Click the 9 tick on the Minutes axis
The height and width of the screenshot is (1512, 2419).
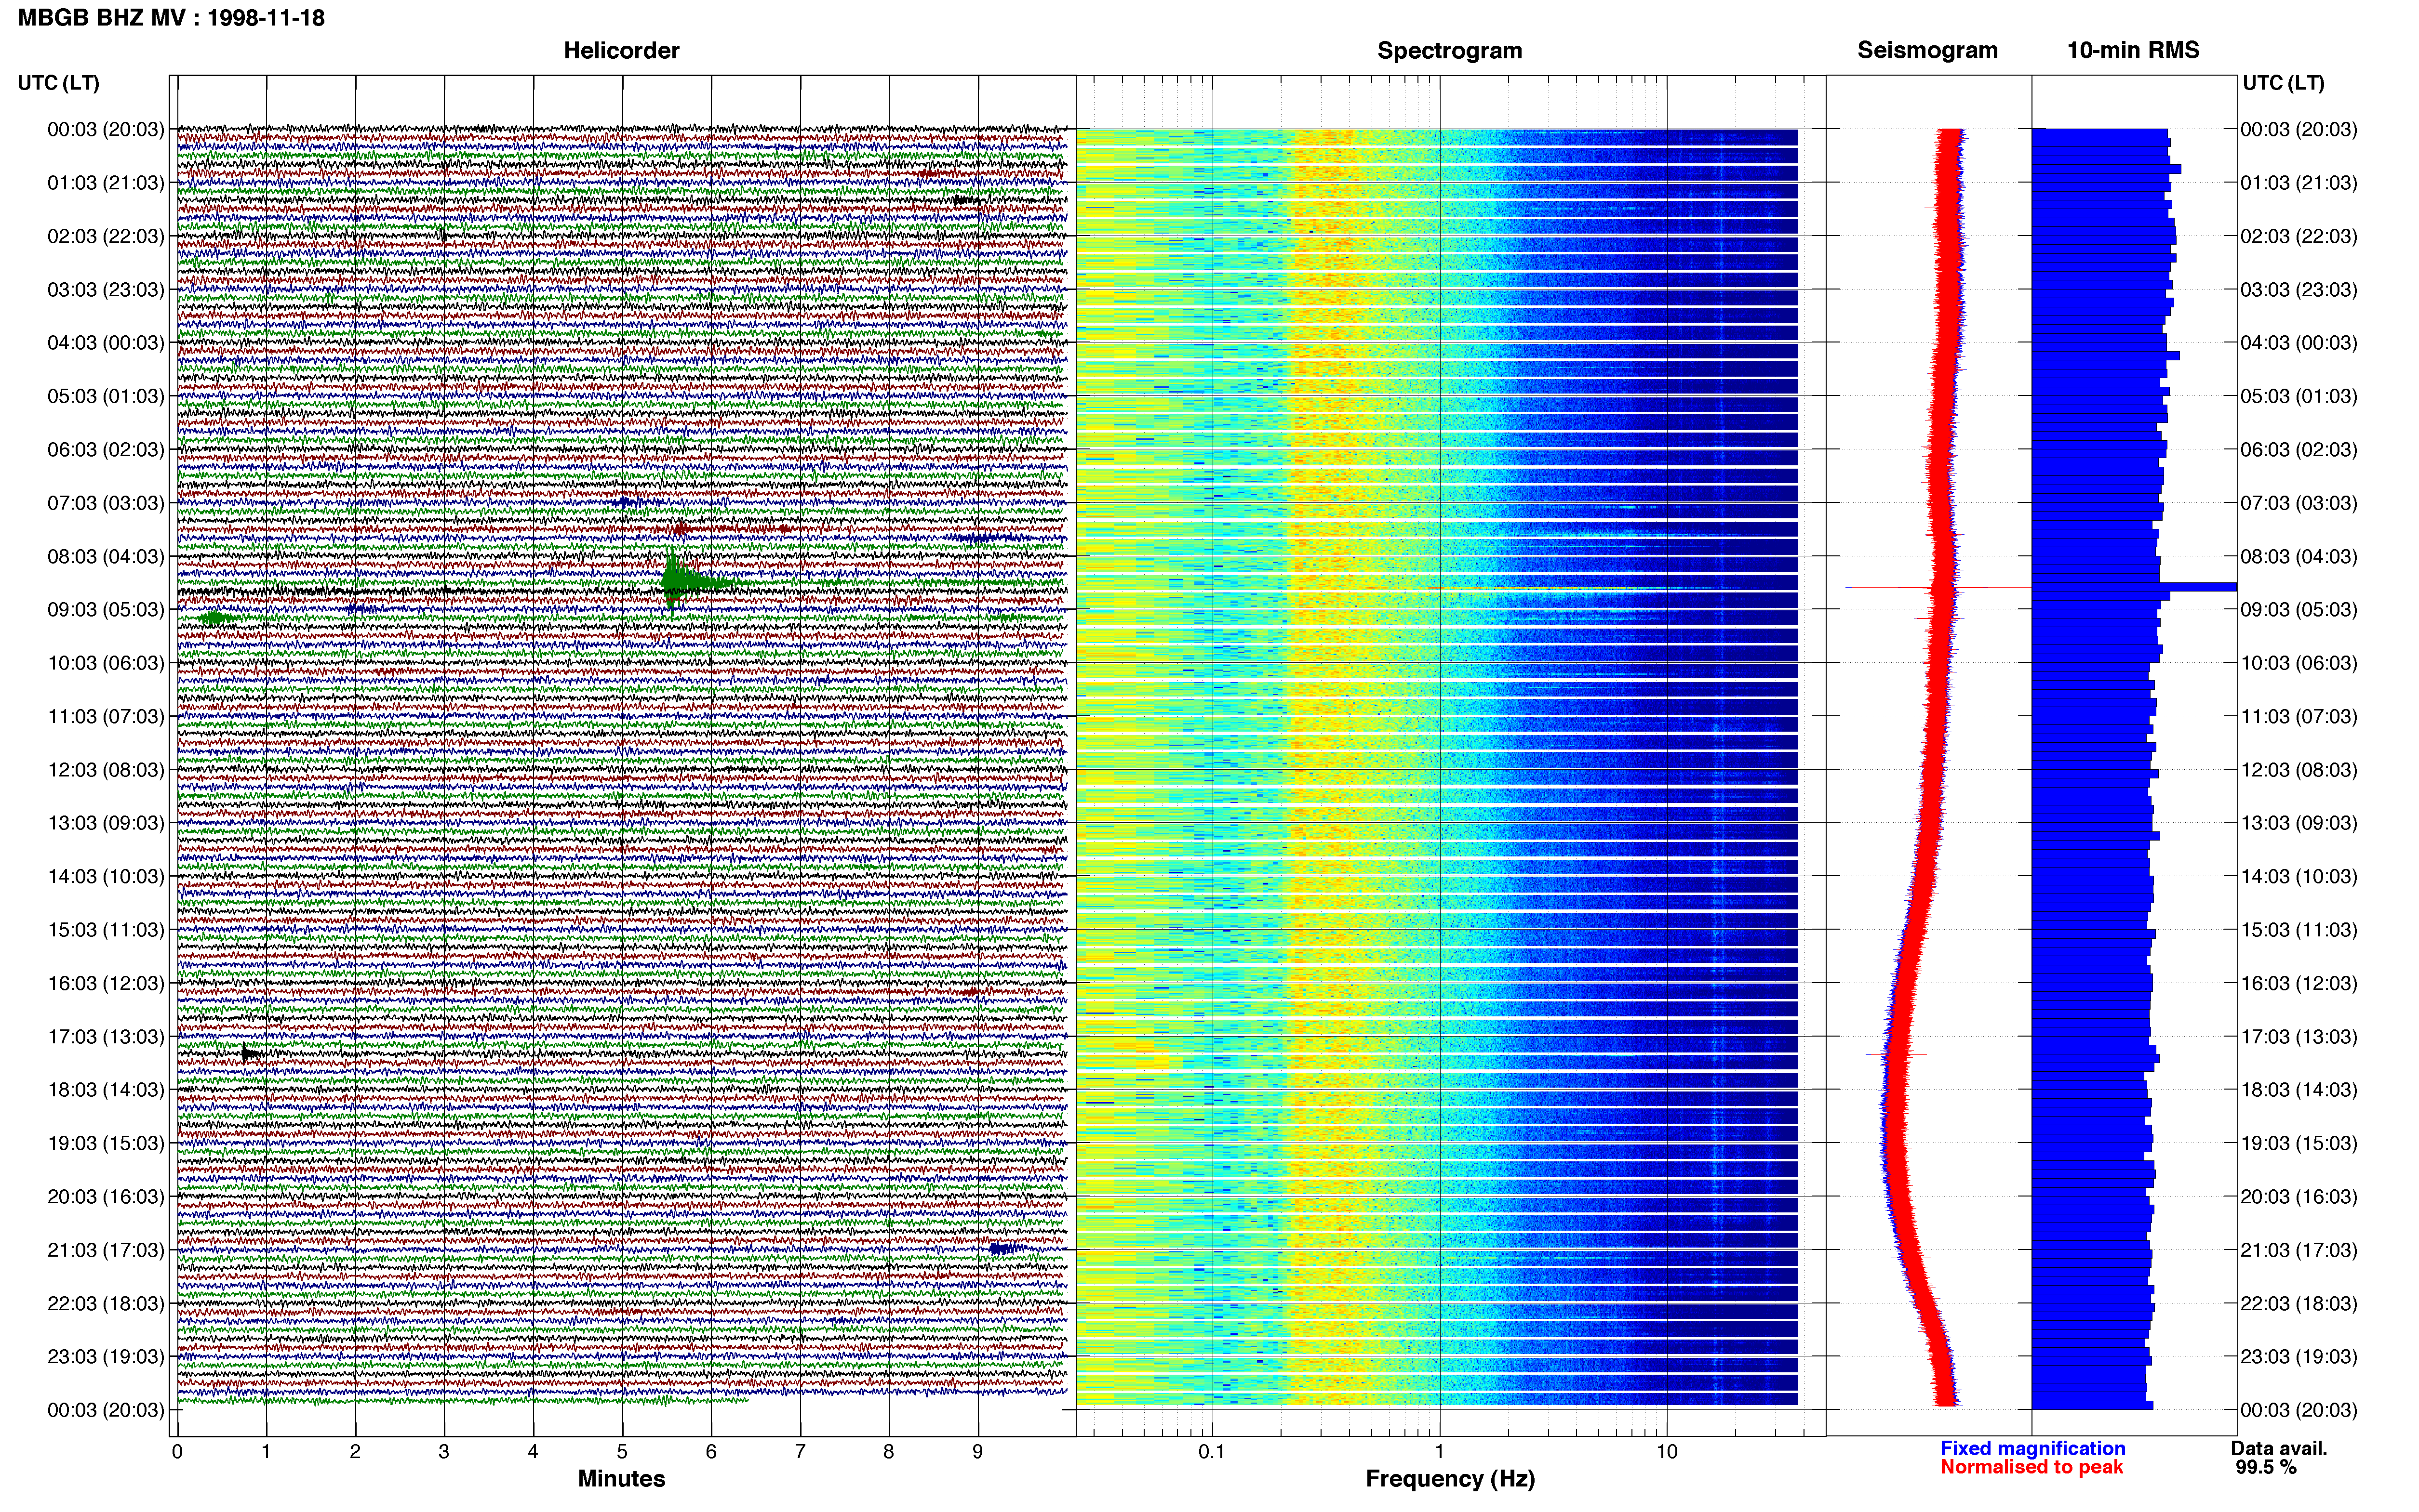(x=978, y=1452)
